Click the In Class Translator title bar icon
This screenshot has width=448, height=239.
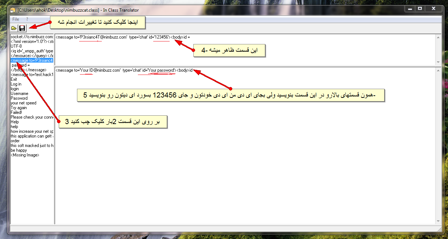13,9
